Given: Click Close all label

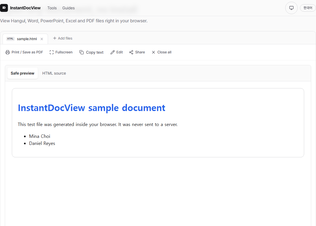Looking at the screenshot, I should [164, 52].
